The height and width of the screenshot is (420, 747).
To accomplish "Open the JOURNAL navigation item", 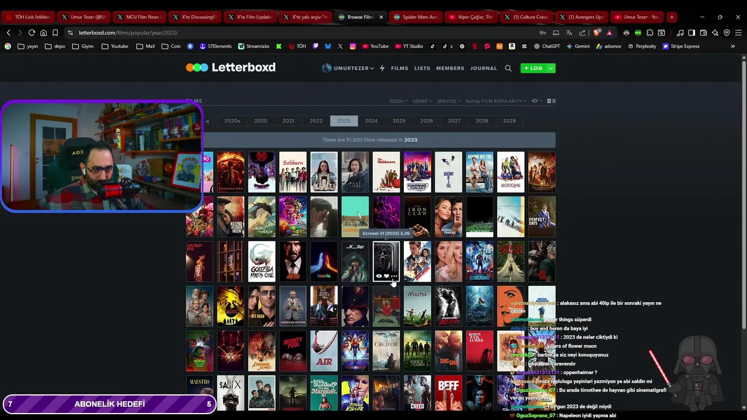I will [484, 68].
